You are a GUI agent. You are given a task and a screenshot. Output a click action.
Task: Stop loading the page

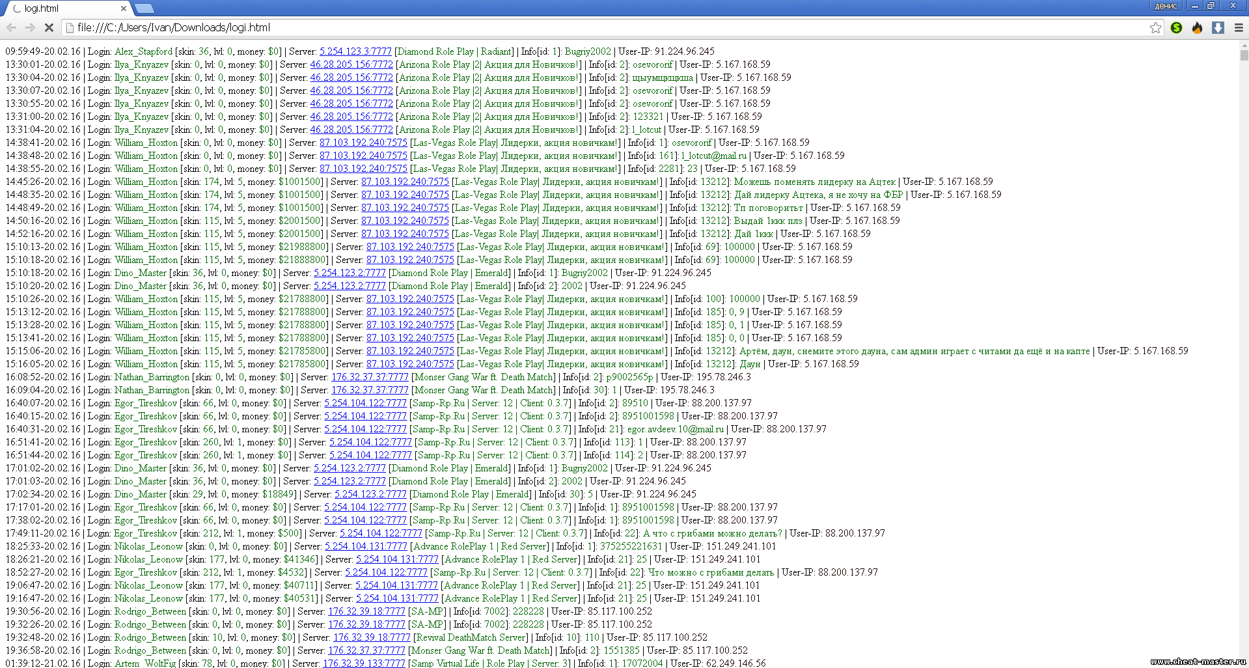click(49, 27)
